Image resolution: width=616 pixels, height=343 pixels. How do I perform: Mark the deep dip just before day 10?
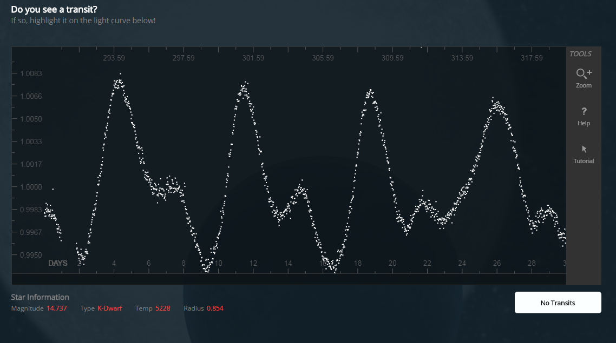coord(206,265)
